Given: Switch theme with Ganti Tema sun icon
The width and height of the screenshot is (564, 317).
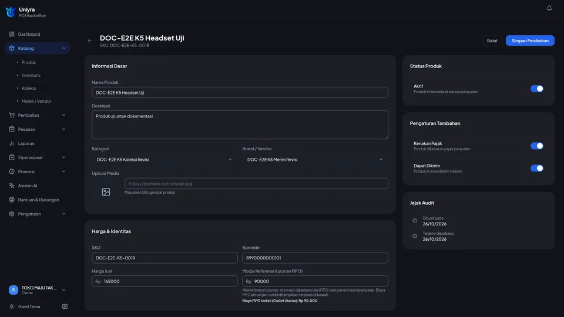Looking at the screenshot, I should (12, 306).
